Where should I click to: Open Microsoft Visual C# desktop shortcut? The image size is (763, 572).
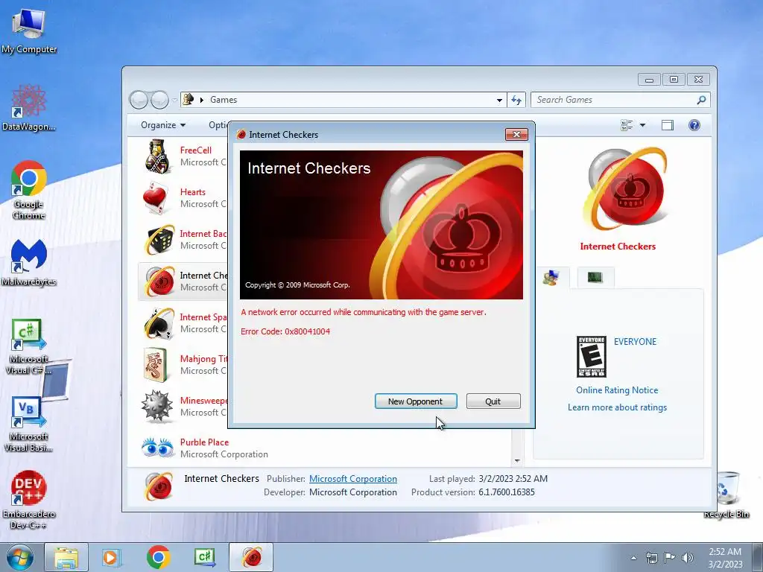click(x=29, y=346)
